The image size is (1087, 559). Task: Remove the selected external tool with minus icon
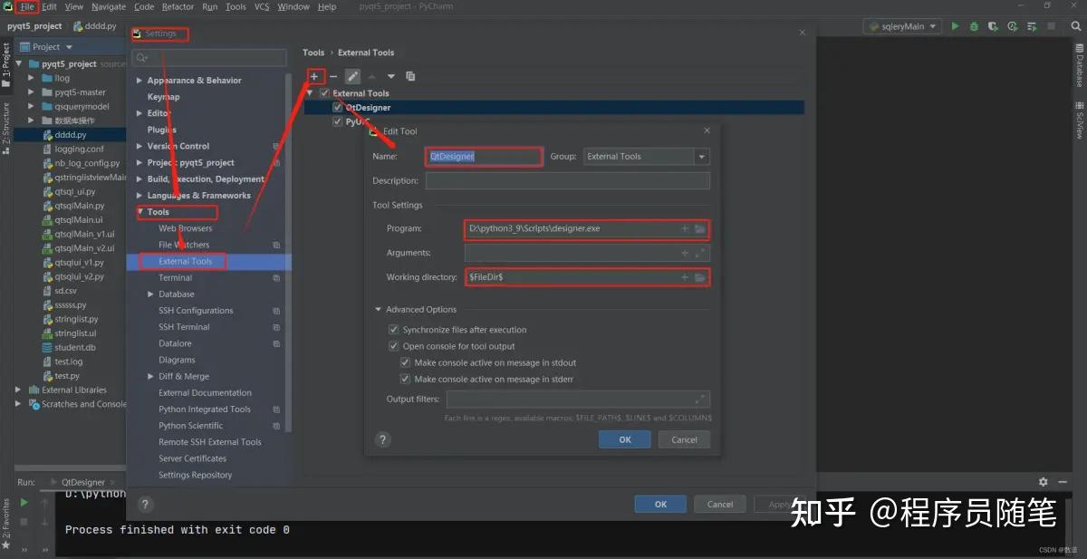333,76
